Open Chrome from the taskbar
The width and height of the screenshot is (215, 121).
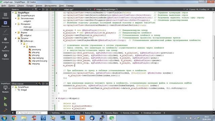tap(14, 118)
